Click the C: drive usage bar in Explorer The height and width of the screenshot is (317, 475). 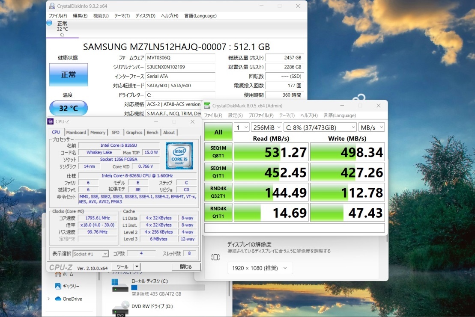168,287
